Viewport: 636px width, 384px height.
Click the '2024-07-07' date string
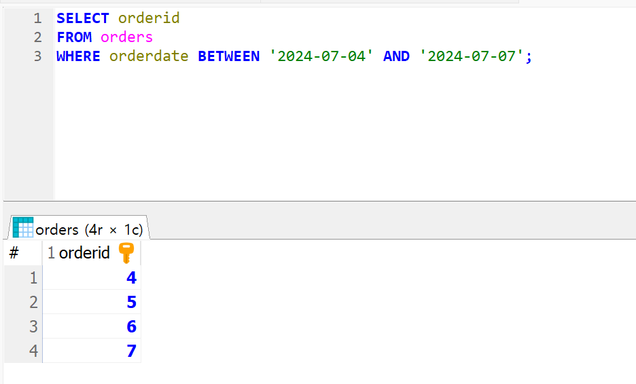coord(472,56)
